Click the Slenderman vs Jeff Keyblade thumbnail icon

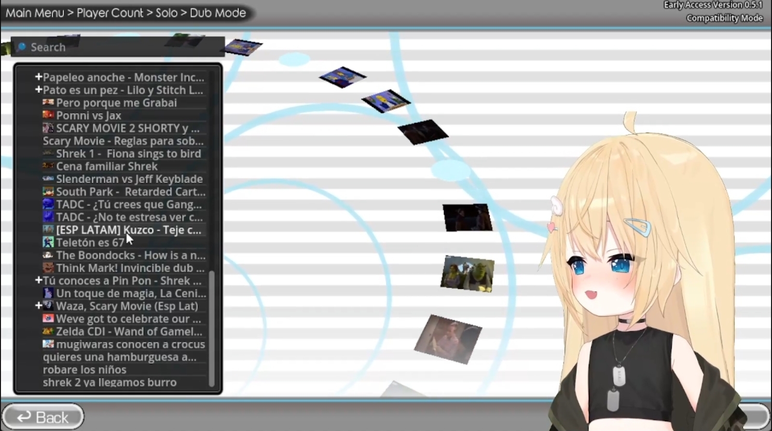click(48, 179)
